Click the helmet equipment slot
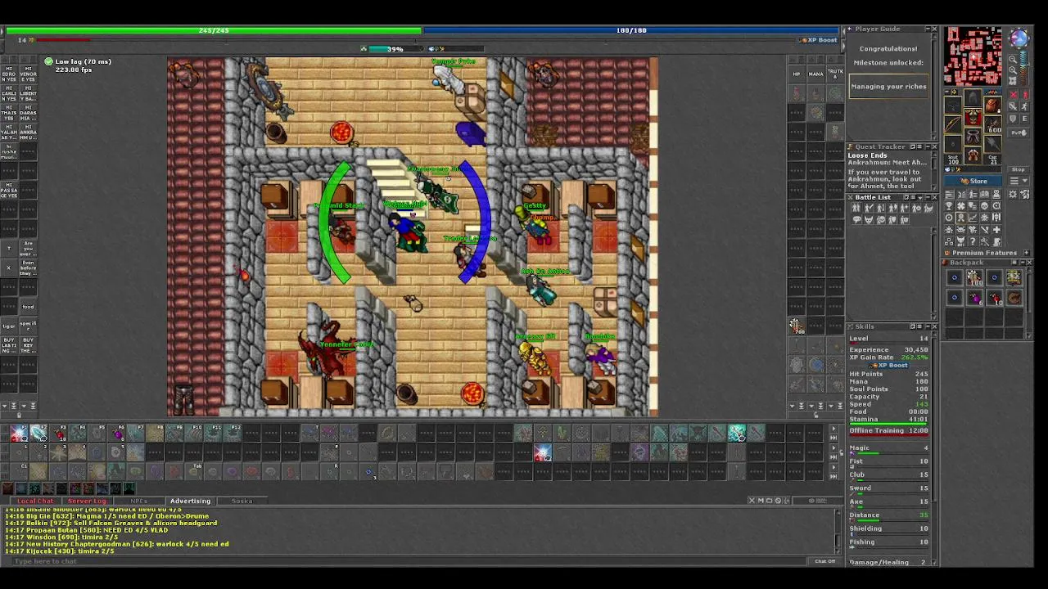This screenshot has height=589, width=1048. pyautogui.click(x=973, y=97)
